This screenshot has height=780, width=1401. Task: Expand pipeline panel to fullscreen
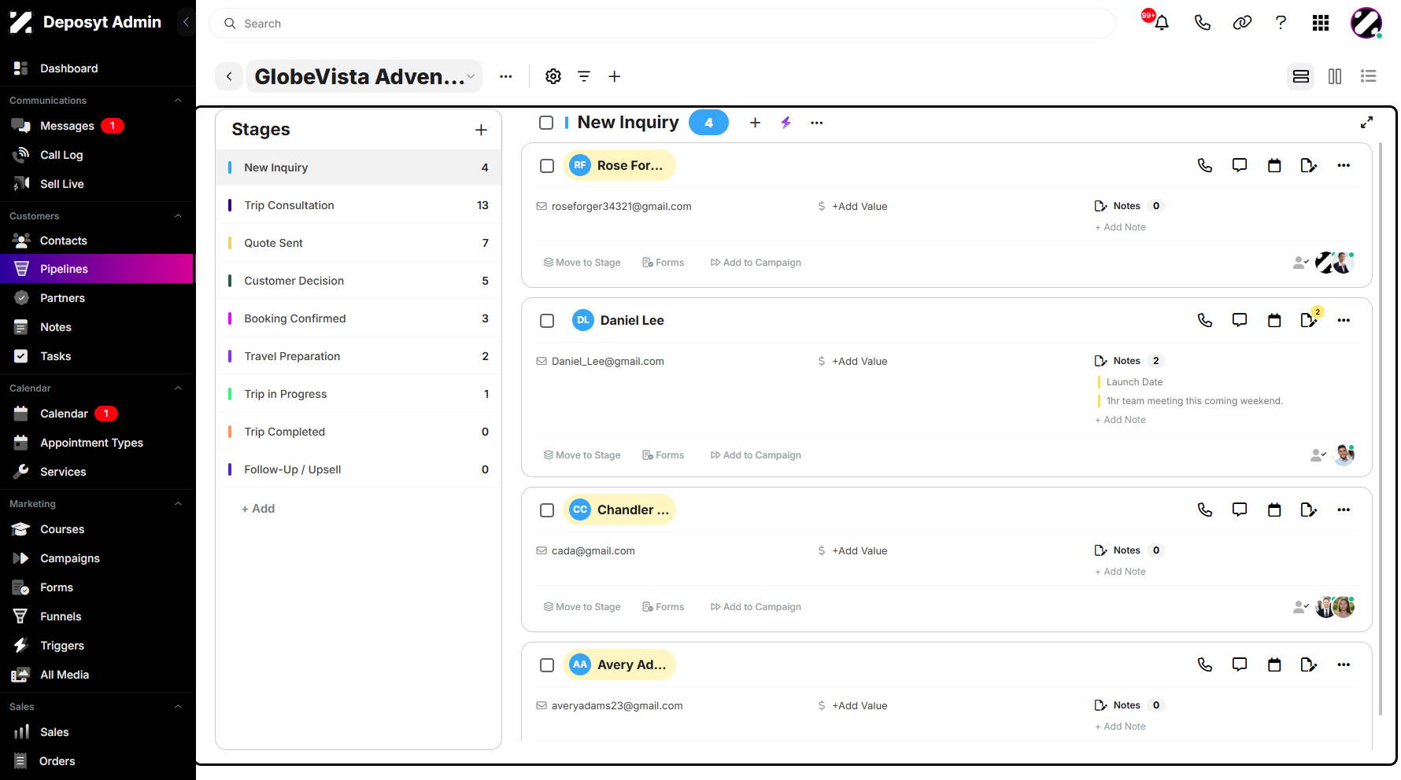click(1367, 123)
